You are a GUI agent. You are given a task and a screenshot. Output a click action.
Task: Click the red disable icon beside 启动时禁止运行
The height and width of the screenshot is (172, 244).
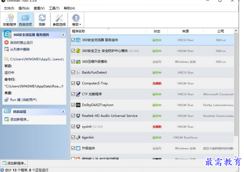click(6, 42)
